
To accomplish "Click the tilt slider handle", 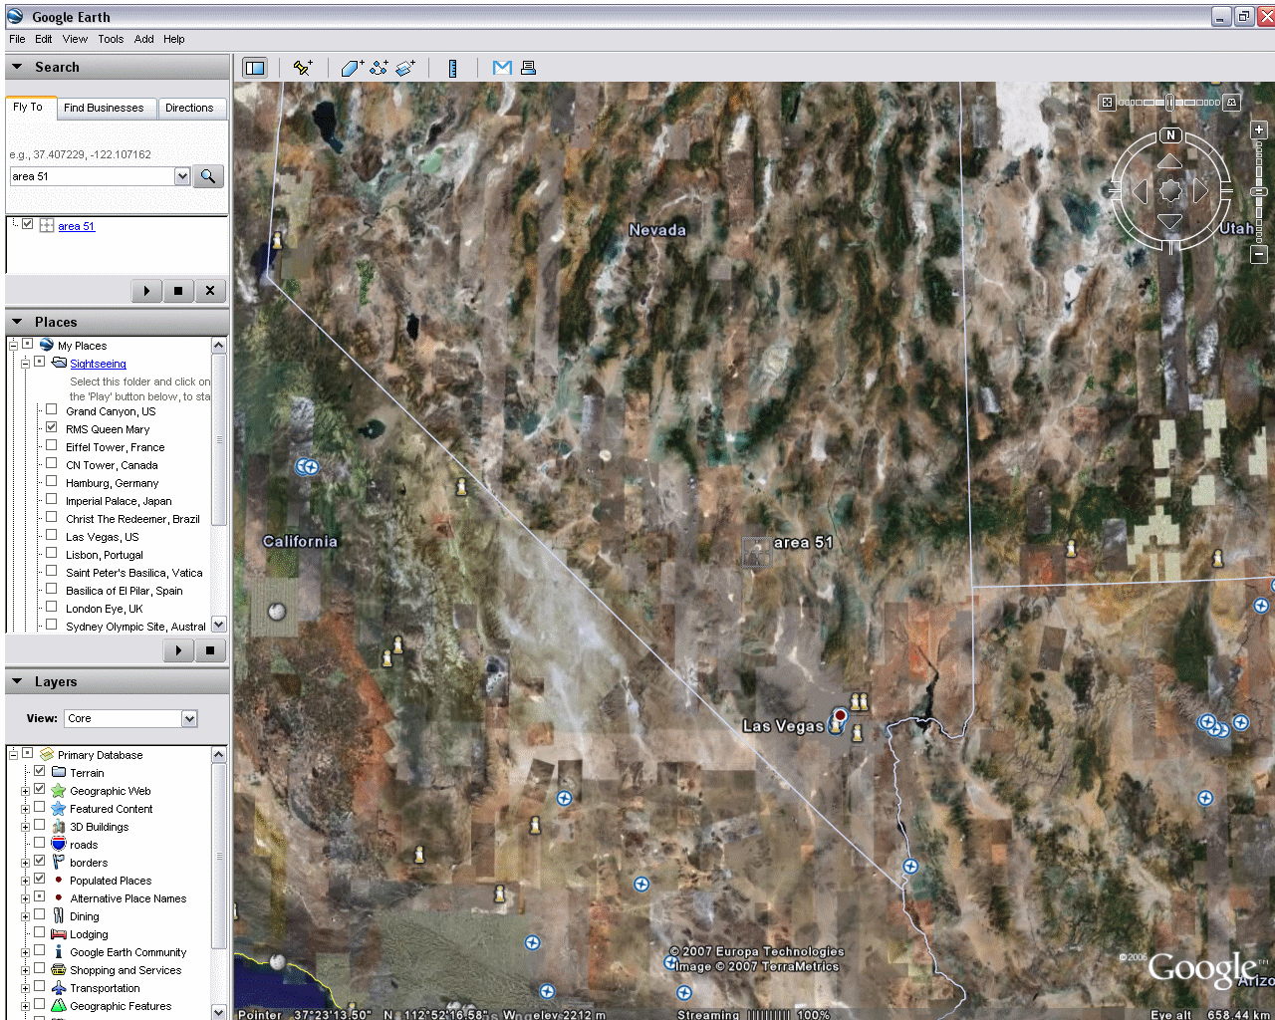I will click(1170, 102).
